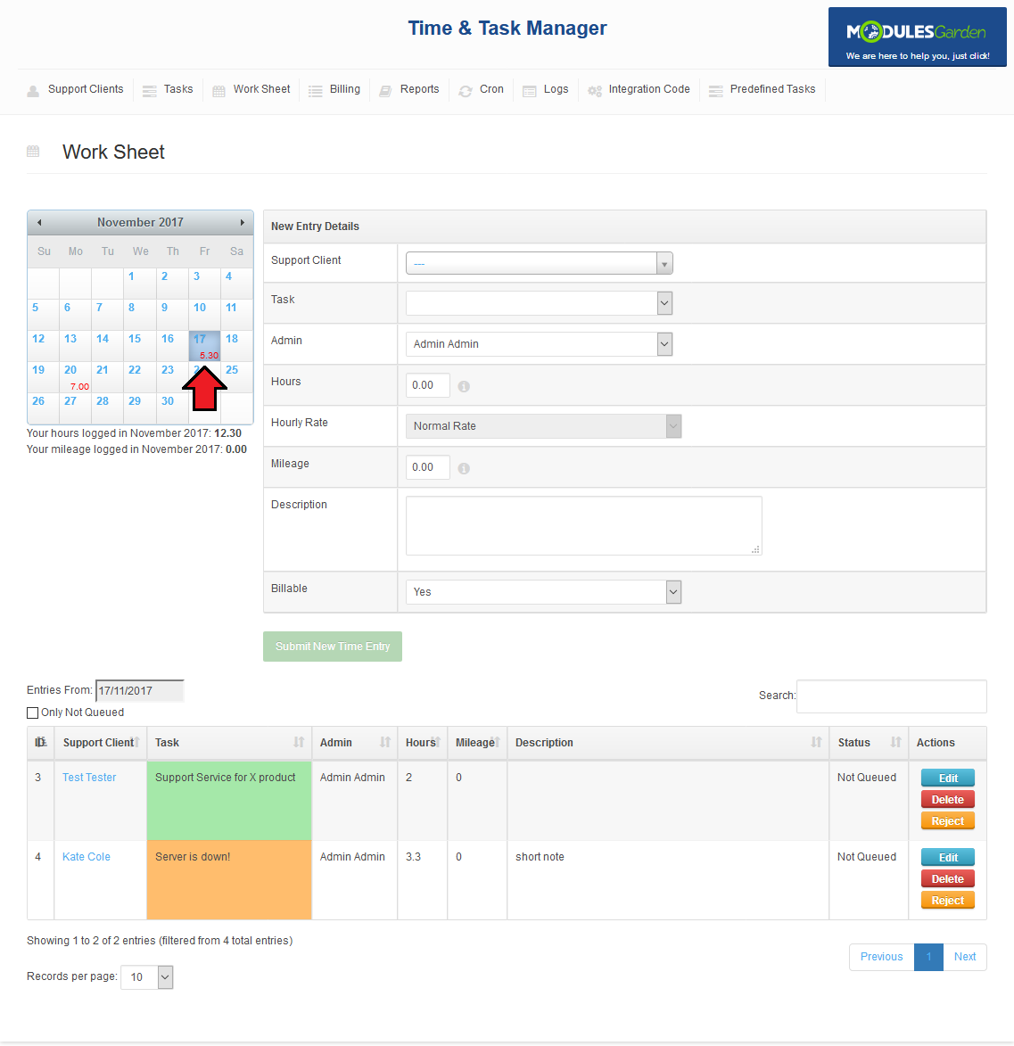1014x1046 pixels.
Task: Edit the Test Tester entry
Action: click(947, 778)
